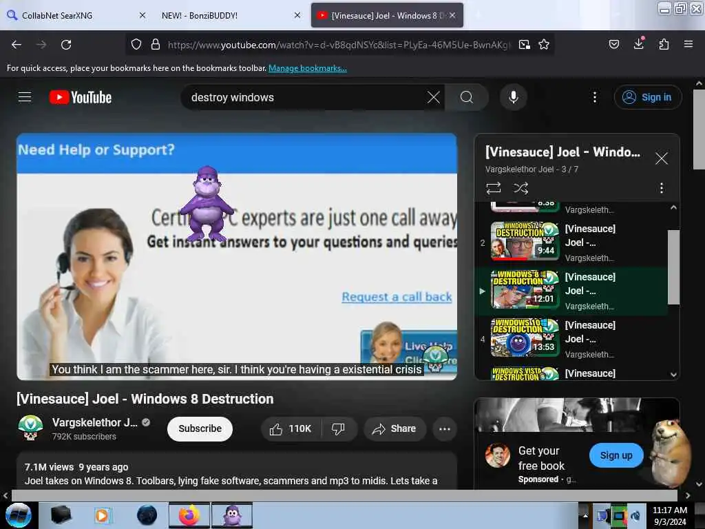Select Windows 8 Destruction playlist item
Image resolution: width=705 pixels, height=529 pixels.
click(x=571, y=291)
